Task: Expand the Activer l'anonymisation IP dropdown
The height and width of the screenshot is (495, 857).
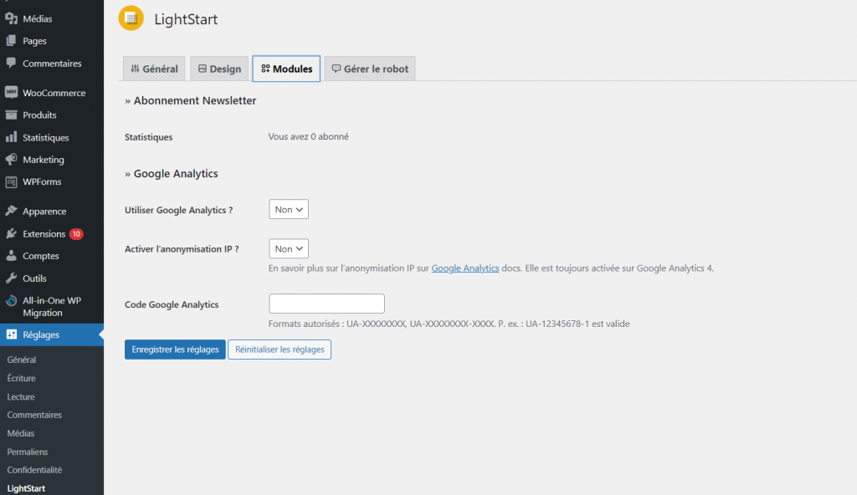Action: (289, 249)
